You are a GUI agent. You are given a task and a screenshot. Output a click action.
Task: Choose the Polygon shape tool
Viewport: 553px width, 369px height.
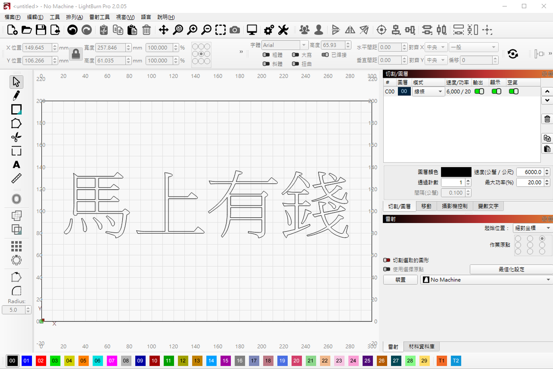(16, 124)
